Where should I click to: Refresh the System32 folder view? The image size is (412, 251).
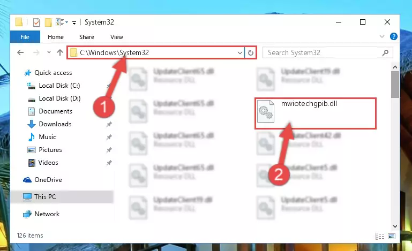pyautogui.click(x=250, y=53)
